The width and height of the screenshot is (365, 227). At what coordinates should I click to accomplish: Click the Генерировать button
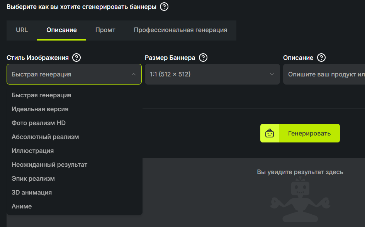pos(300,133)
